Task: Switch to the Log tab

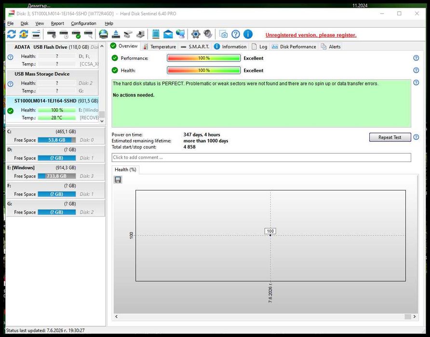Action: pos(259,47)
